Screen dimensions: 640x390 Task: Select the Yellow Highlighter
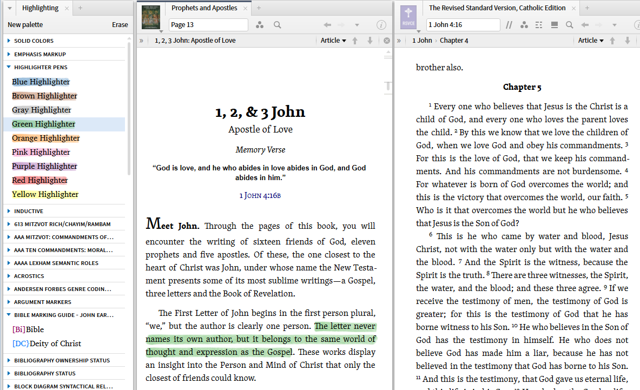pyautogui.click(x=45, y=195)
